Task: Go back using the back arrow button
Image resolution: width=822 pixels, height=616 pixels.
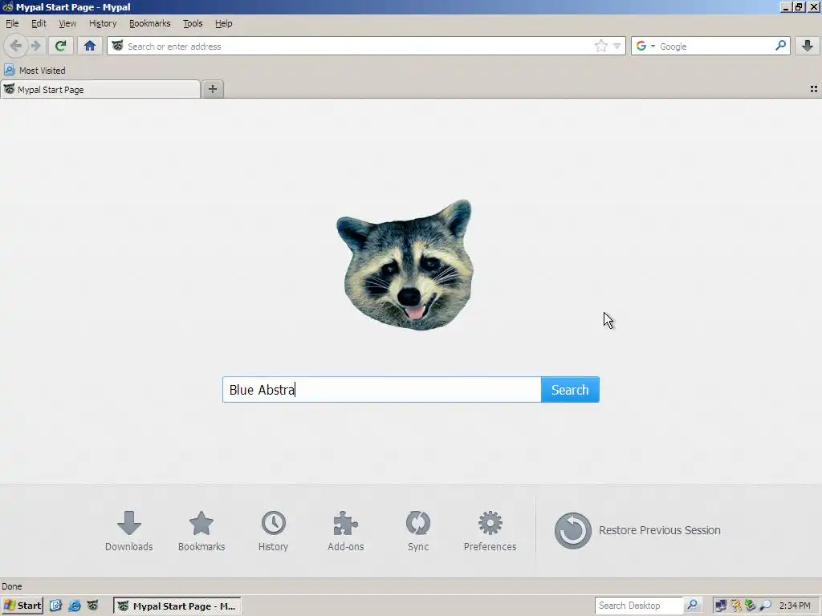Action: pyautogui.click(x=16, y=46)
